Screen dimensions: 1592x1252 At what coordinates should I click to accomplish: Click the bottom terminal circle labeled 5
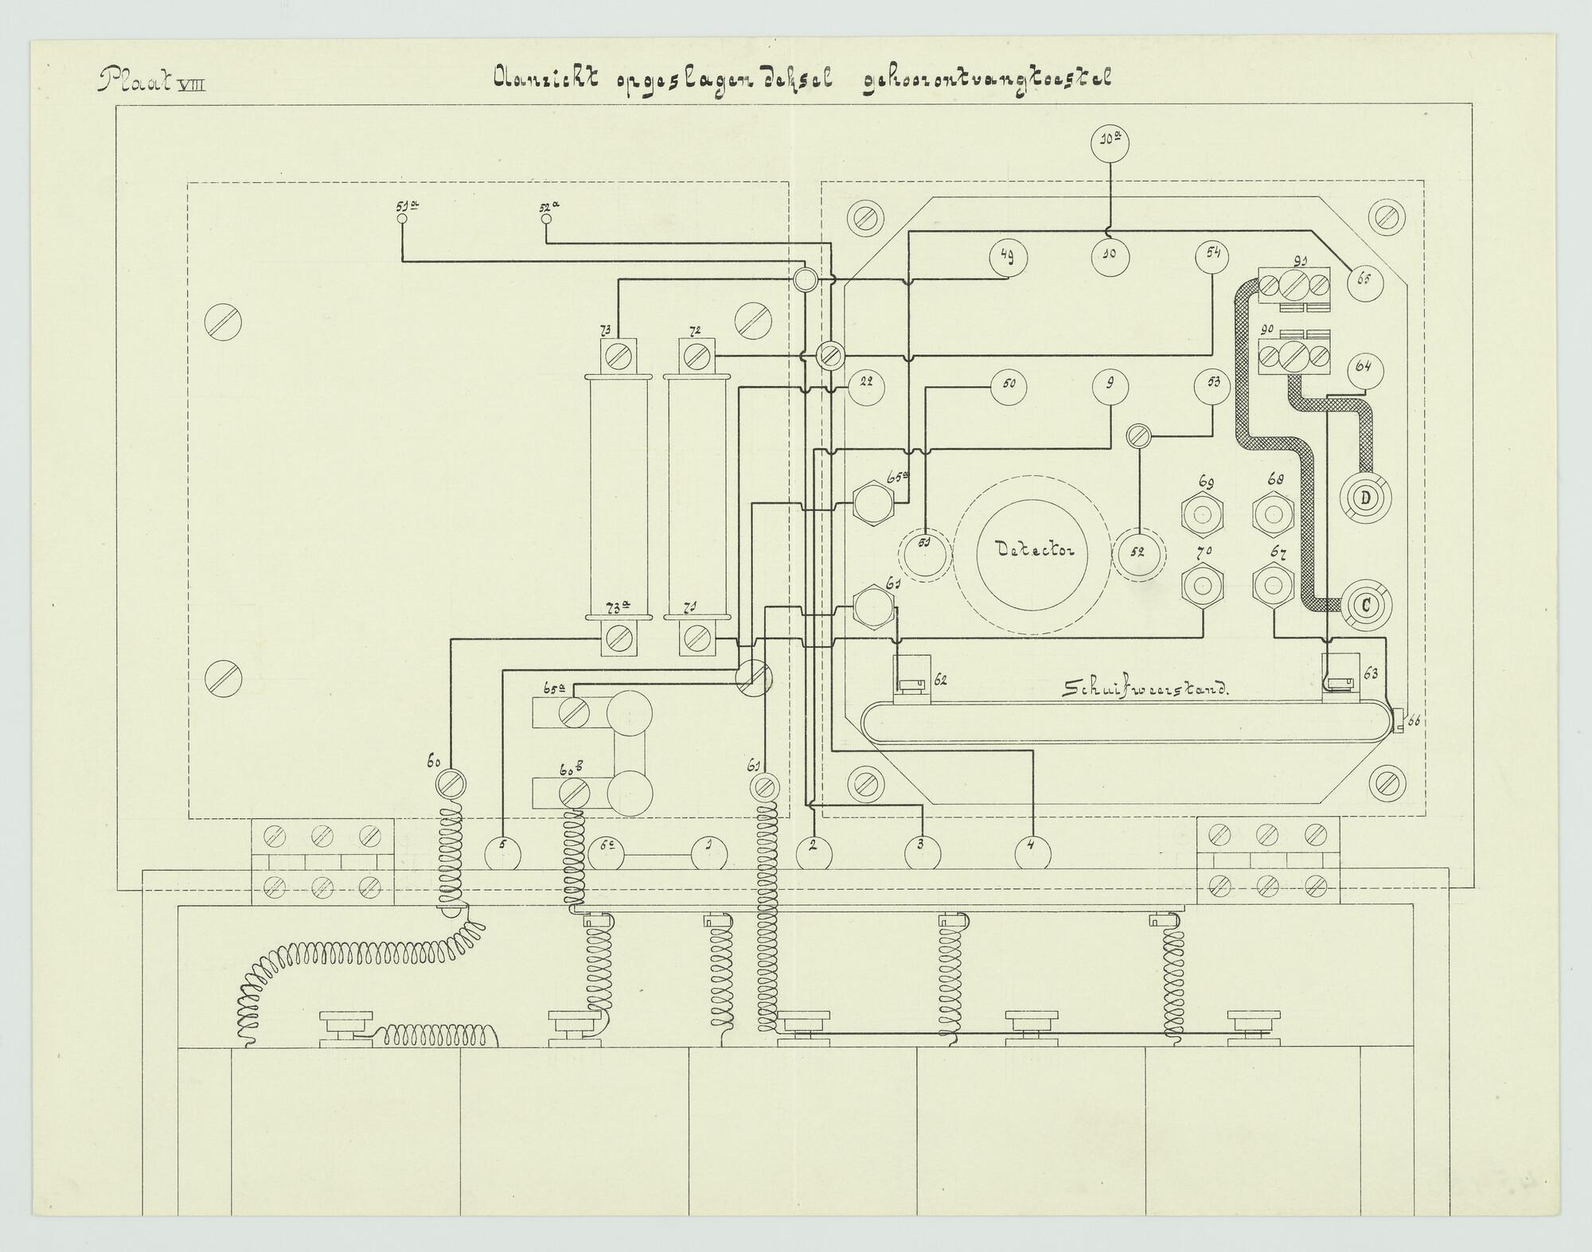(x=503, y=854)
